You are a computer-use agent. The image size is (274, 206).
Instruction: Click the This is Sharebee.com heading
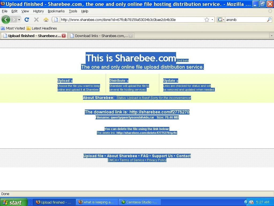(131, 58)
